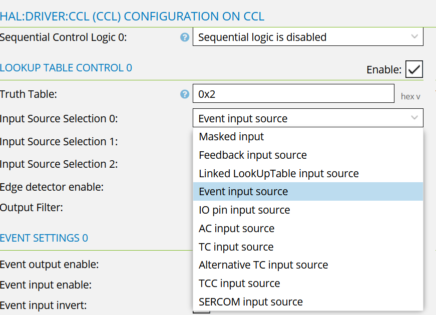Click help icon beside Truth Table
The height and width of the screenshot is (315, 436).
[185, 94]
